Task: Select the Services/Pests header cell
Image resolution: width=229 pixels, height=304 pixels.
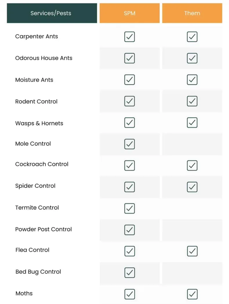Action: pyautogui.click(x=52, y=13)
